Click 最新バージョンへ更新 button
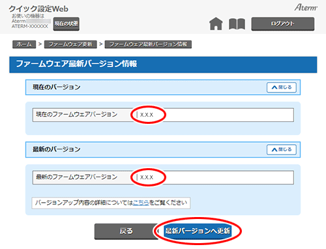Screen dimensions: 326x249 click(x=198, y=231)
